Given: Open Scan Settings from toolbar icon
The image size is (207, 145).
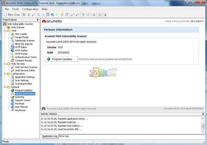Looking at the screenshot, I should (x=88, y=14).
